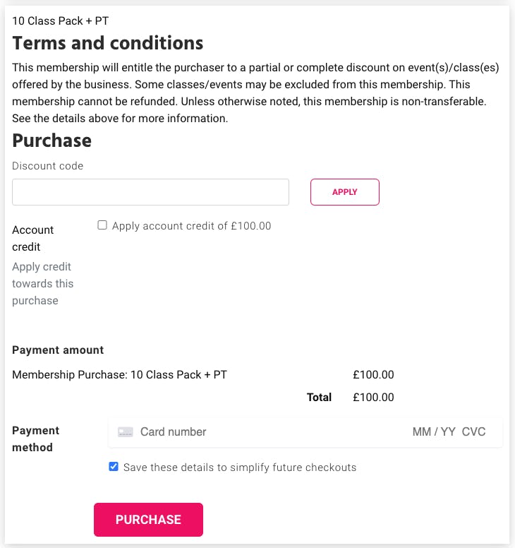Click the '10 Class Pack + PT' title

[61, 20]
